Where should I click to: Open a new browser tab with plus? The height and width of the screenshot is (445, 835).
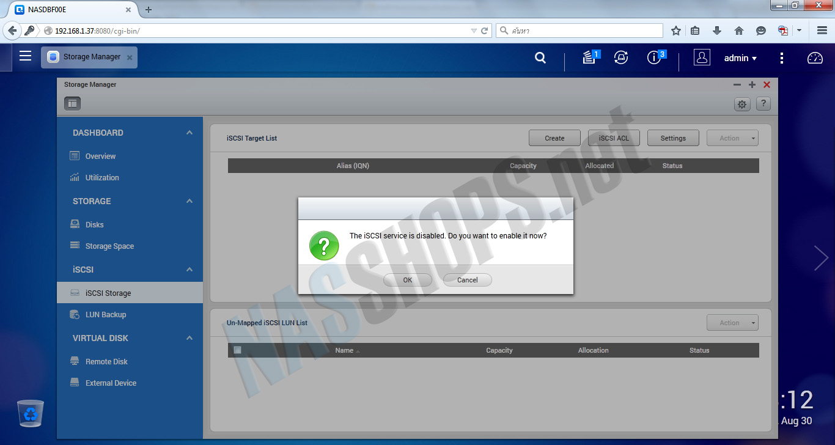click(149, 9)
